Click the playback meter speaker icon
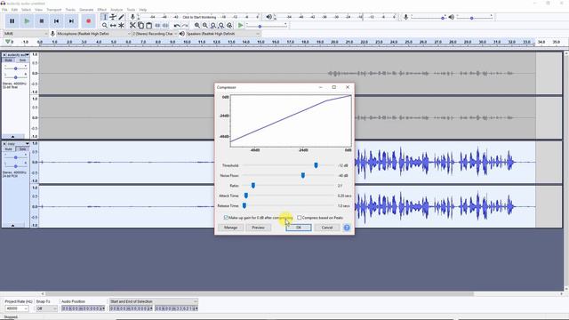This screenshot has width=569, height=320. [268, 17]
